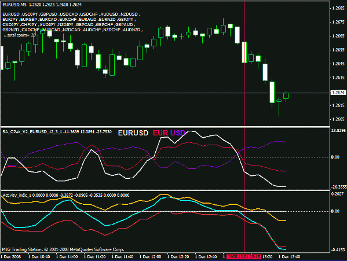This screenshot has width=347, height=261.
Task: Click the 1 Dec 13:40 time label
Action: [289, 257]
